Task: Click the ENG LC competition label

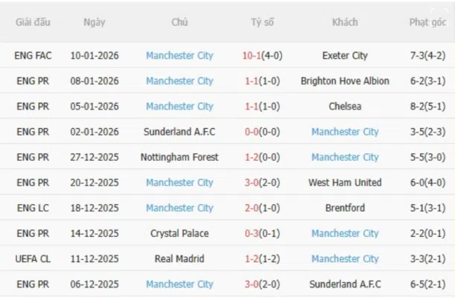Action: tap(34, 208)
